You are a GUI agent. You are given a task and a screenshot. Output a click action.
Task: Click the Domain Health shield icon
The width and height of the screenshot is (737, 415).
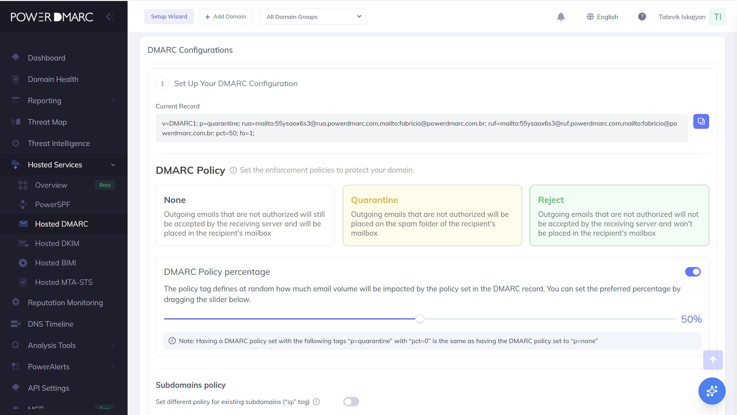16,79
